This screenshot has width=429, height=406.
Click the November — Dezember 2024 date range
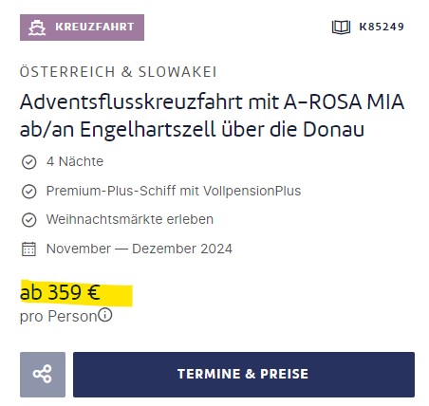click(x=140, y=249)
